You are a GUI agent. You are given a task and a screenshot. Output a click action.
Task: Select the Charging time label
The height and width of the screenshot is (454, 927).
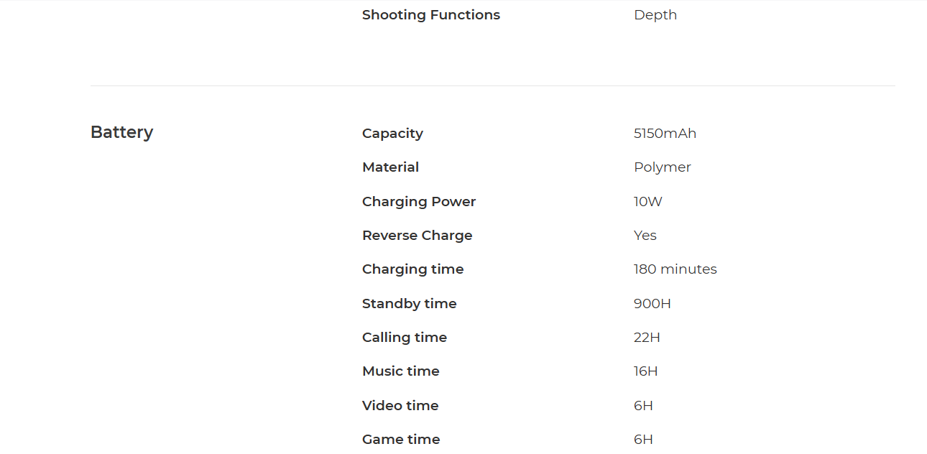[413, 269]
